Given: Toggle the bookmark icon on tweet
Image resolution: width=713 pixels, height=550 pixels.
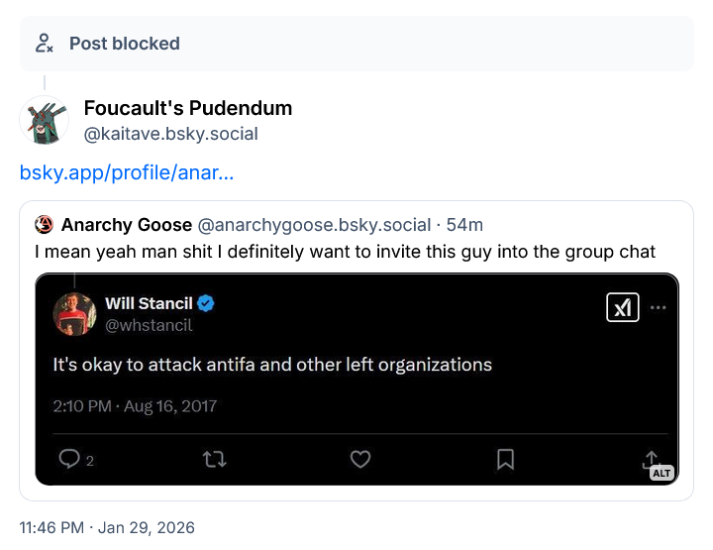Looking at the screenshot, I should pyautogui.click(x=505, y=459).
